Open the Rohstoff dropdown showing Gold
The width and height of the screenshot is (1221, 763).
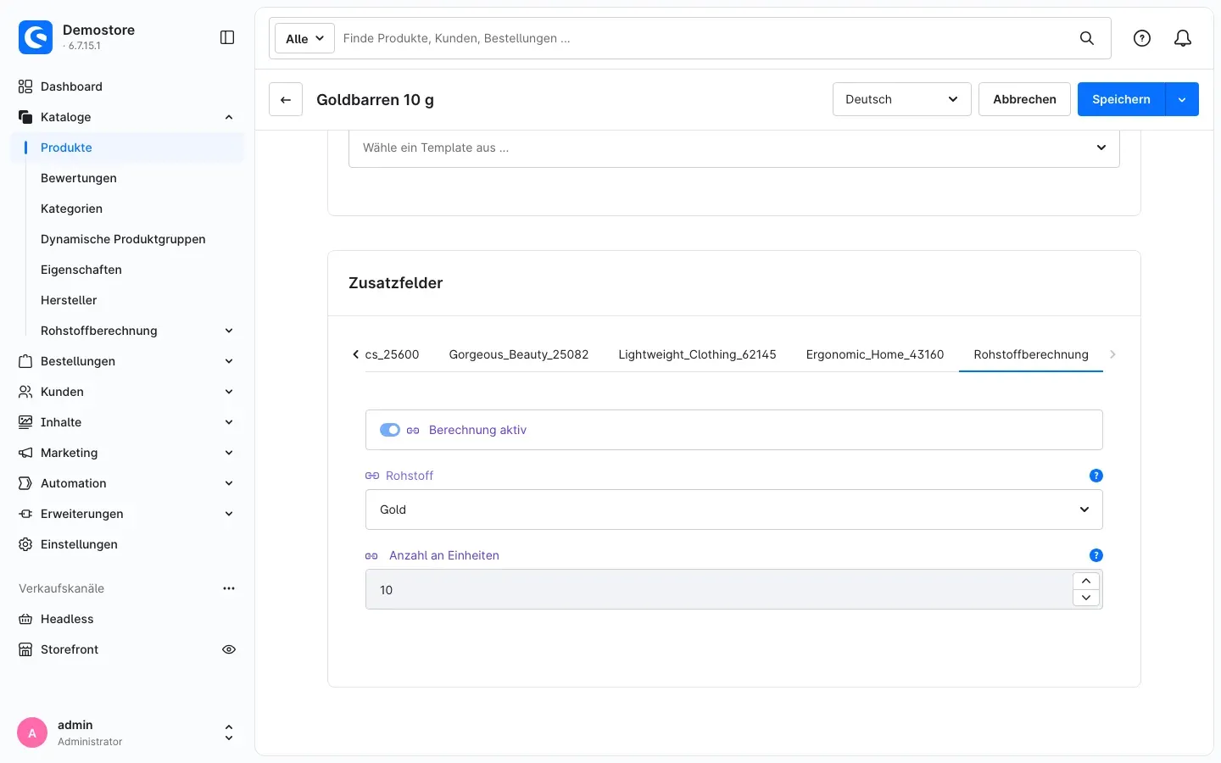tap(734, 510)
